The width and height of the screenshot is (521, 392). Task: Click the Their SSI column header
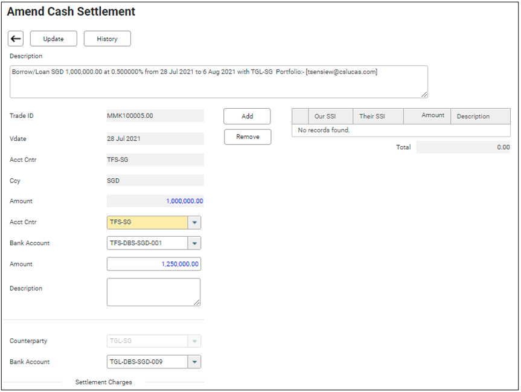(372, 117)
